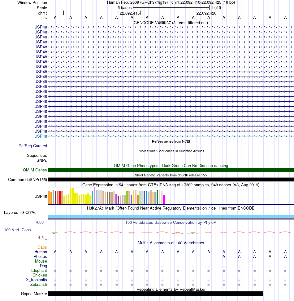Click the Common dbSNP(155) label
Screen dimensions: 294x301
tap(28, 180)
